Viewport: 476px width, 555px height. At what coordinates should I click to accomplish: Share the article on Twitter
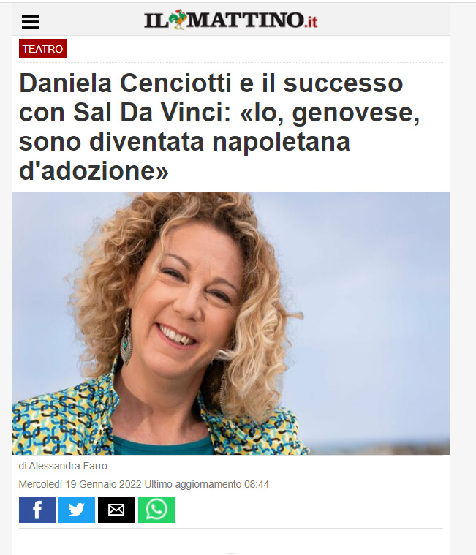(x=77, y=510)
